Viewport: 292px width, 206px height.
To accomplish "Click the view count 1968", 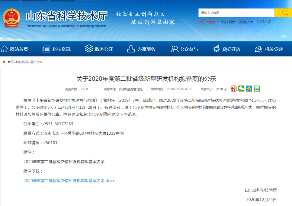I will [x=84, y=89].
